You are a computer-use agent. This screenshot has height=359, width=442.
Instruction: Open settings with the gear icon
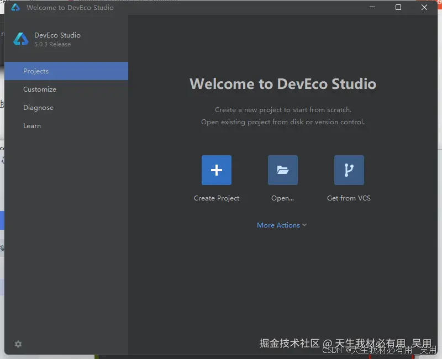click(18, 344)
